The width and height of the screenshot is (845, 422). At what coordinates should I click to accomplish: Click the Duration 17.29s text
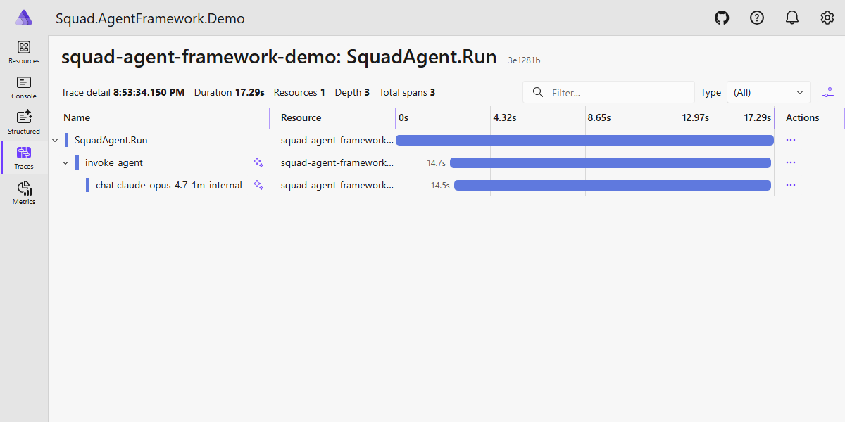click(x=230, y=92)
